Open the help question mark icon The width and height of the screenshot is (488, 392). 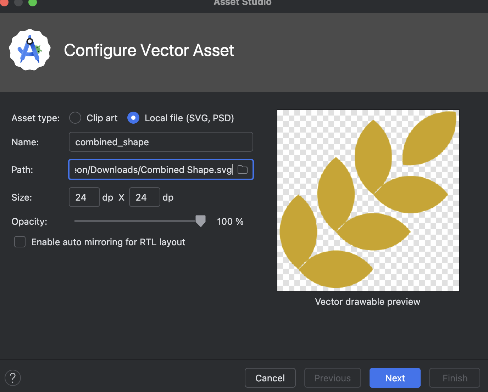[x=13, y=378]
